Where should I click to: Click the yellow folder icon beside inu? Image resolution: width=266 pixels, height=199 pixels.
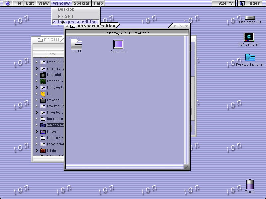tap(43, 94)
